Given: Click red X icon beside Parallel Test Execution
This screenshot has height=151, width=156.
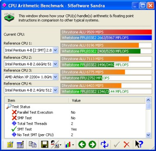Looking at the screenshot, I should pyautogui.click(x=14, y=112).
